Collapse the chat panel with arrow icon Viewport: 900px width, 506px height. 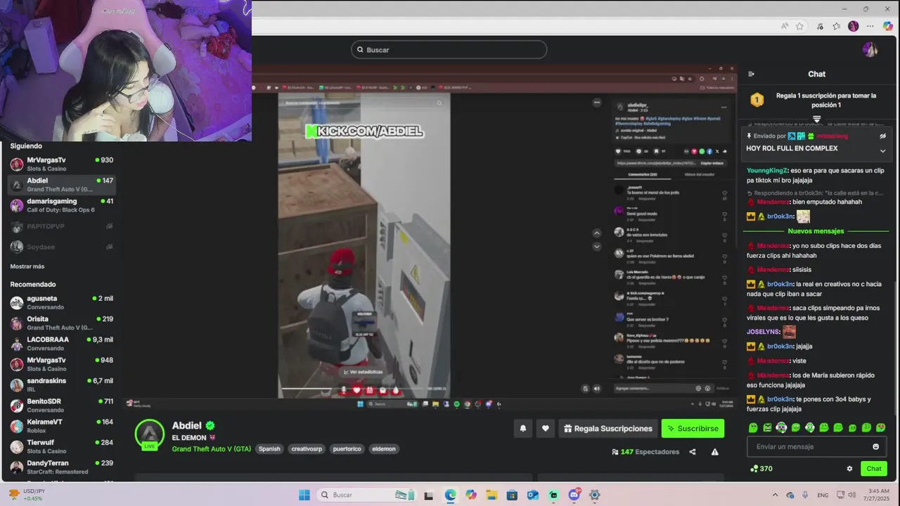[751, 74]
